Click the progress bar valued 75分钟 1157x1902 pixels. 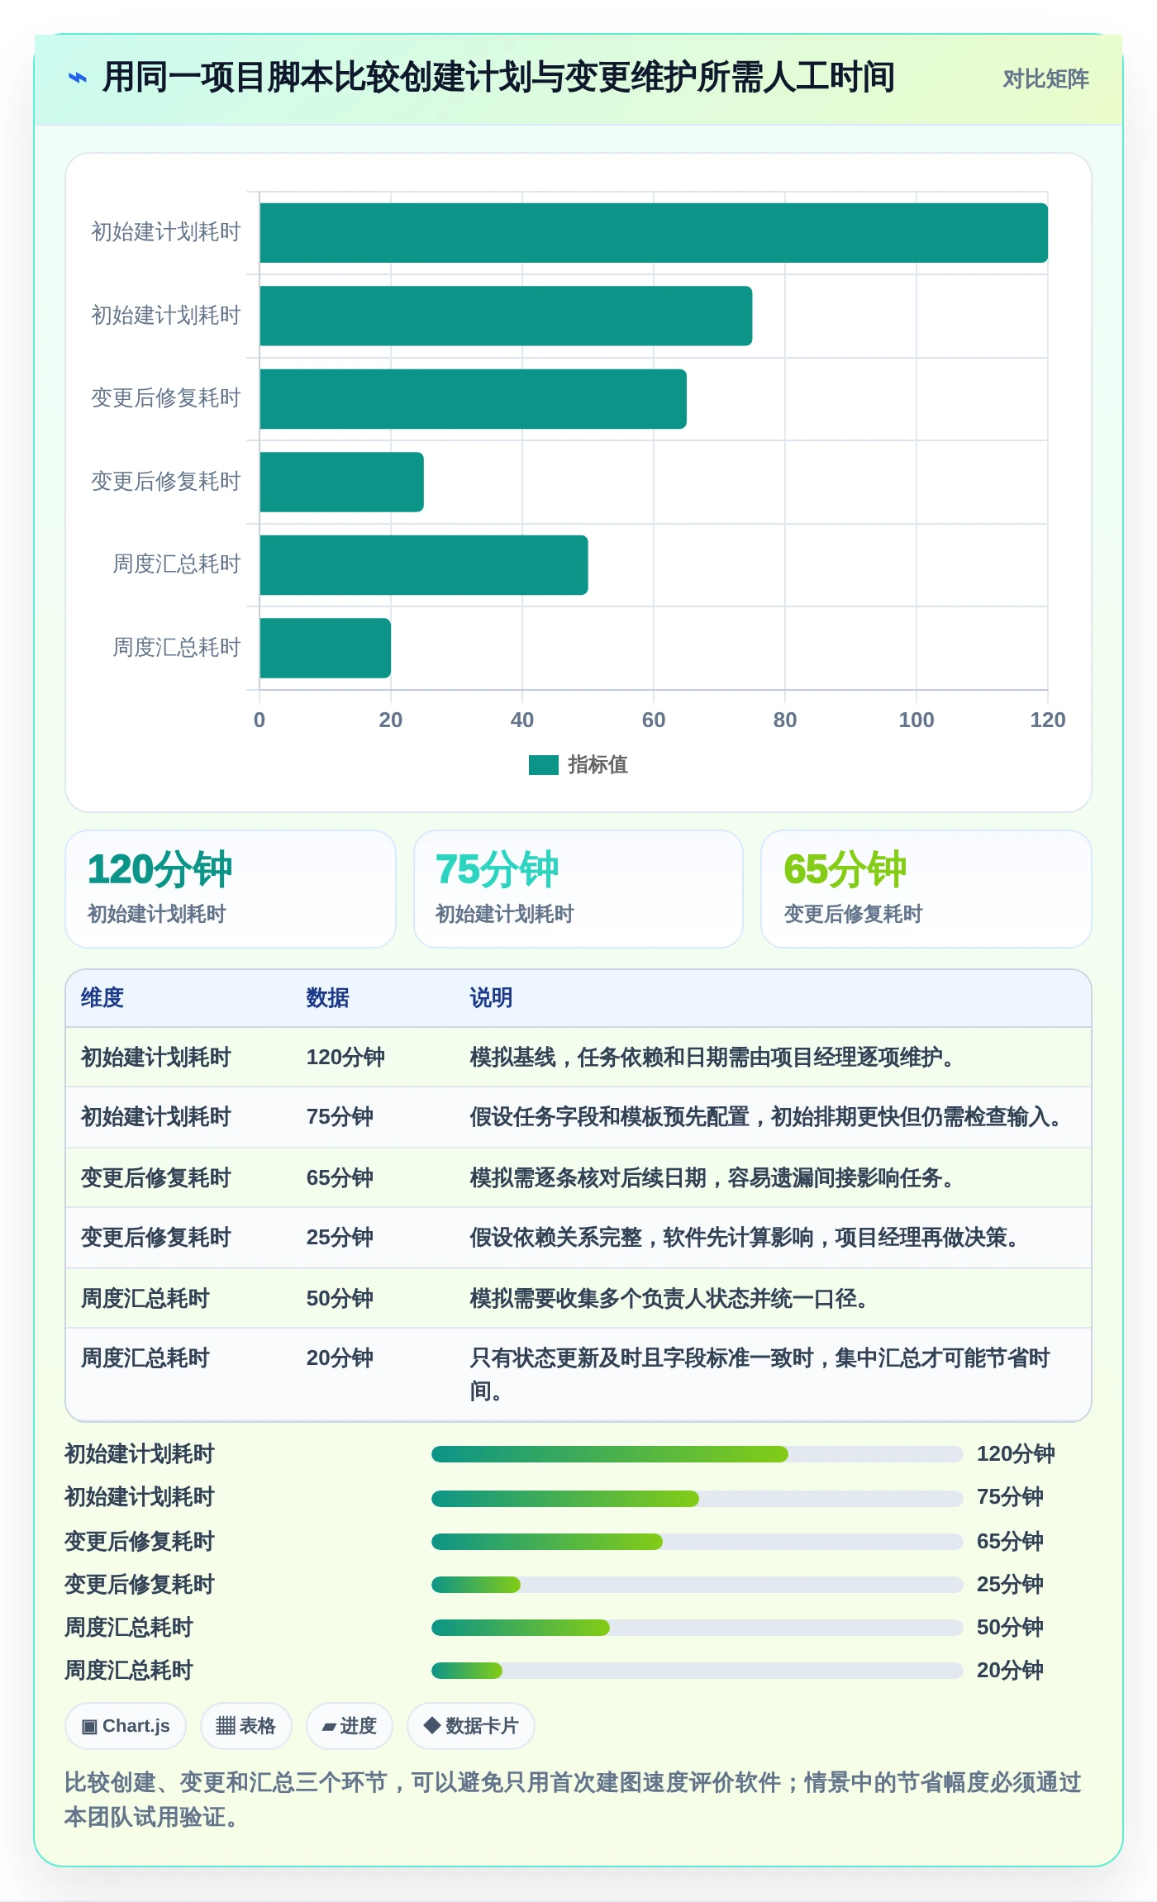pos(698,1499)
